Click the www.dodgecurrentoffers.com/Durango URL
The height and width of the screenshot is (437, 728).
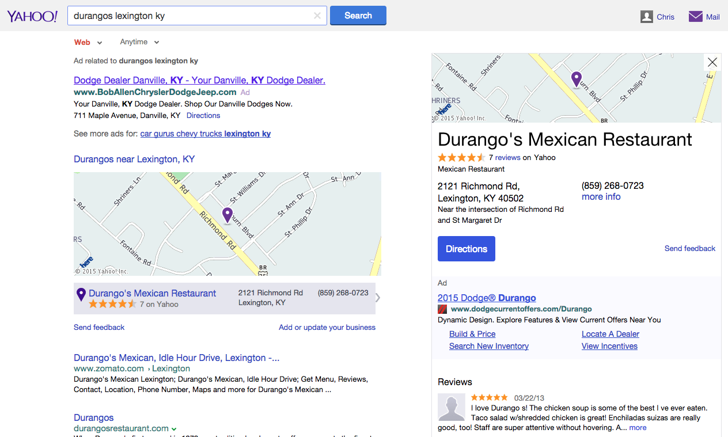click(x=521, y=309)
